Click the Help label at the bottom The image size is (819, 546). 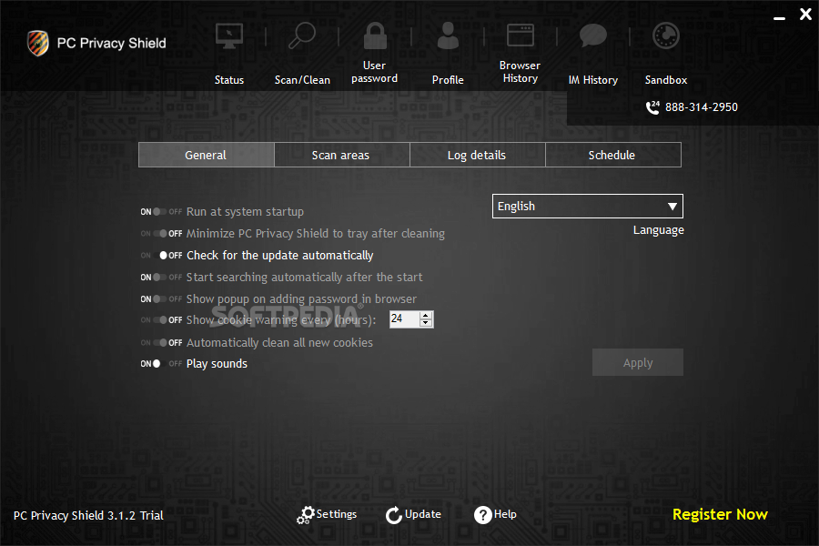(505, 514)
